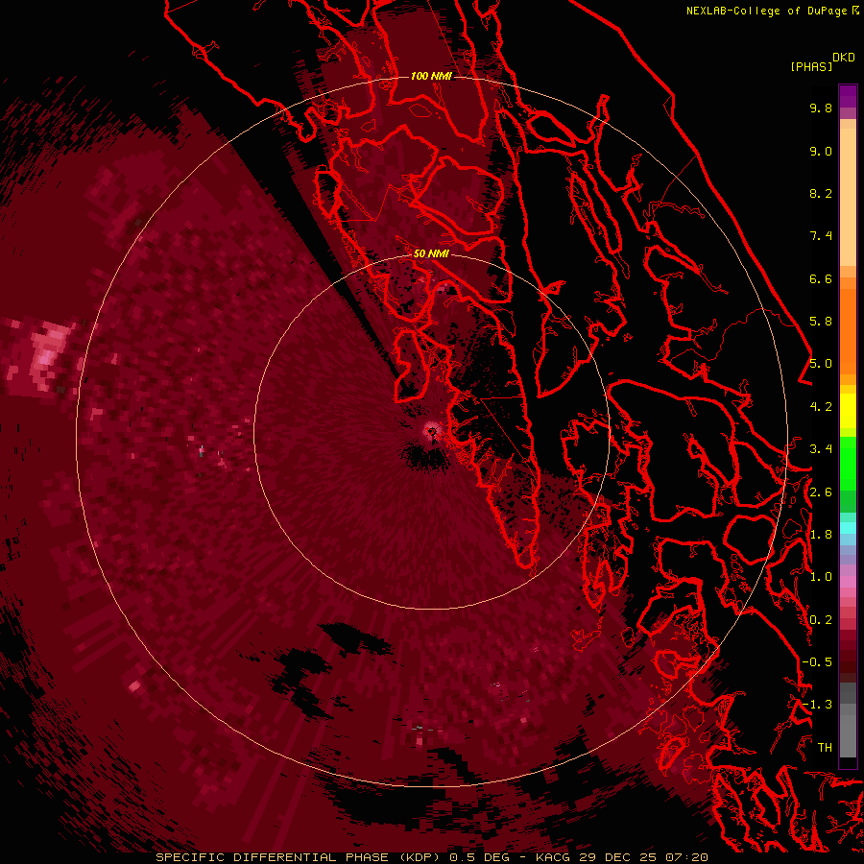864x864 pixels.
Task: Click the TH threshold label on the scale
Action: 825,748
